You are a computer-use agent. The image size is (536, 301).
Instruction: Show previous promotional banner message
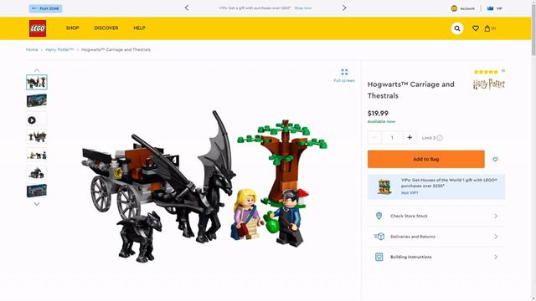pyautogui.click(x=187, y=8)
